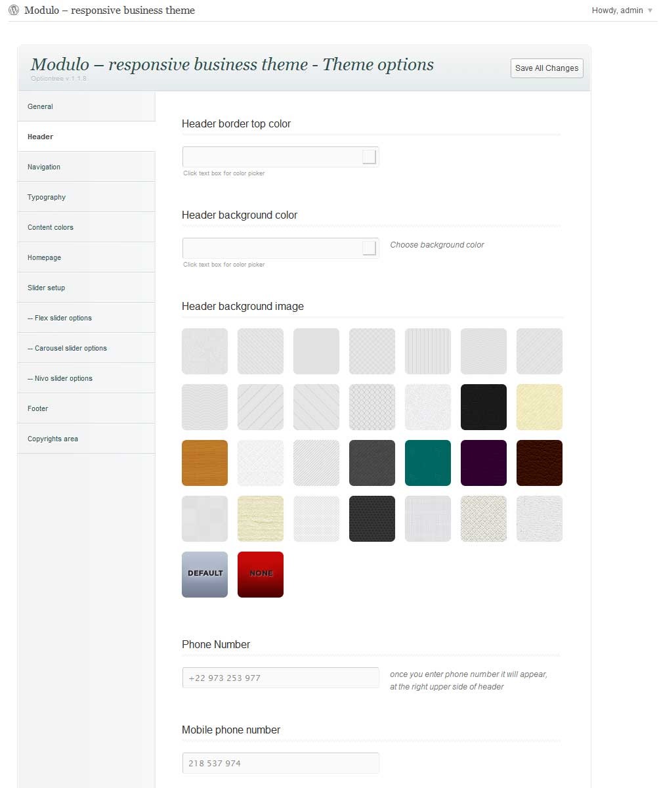Switch to the Footer tab
This screenshot has height=788, width=659.
pyautogui.click(x=87, y=408)
